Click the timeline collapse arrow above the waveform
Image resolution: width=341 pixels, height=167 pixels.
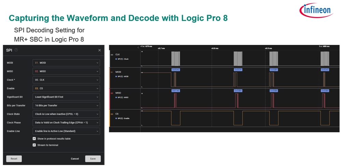coord(138,47)
